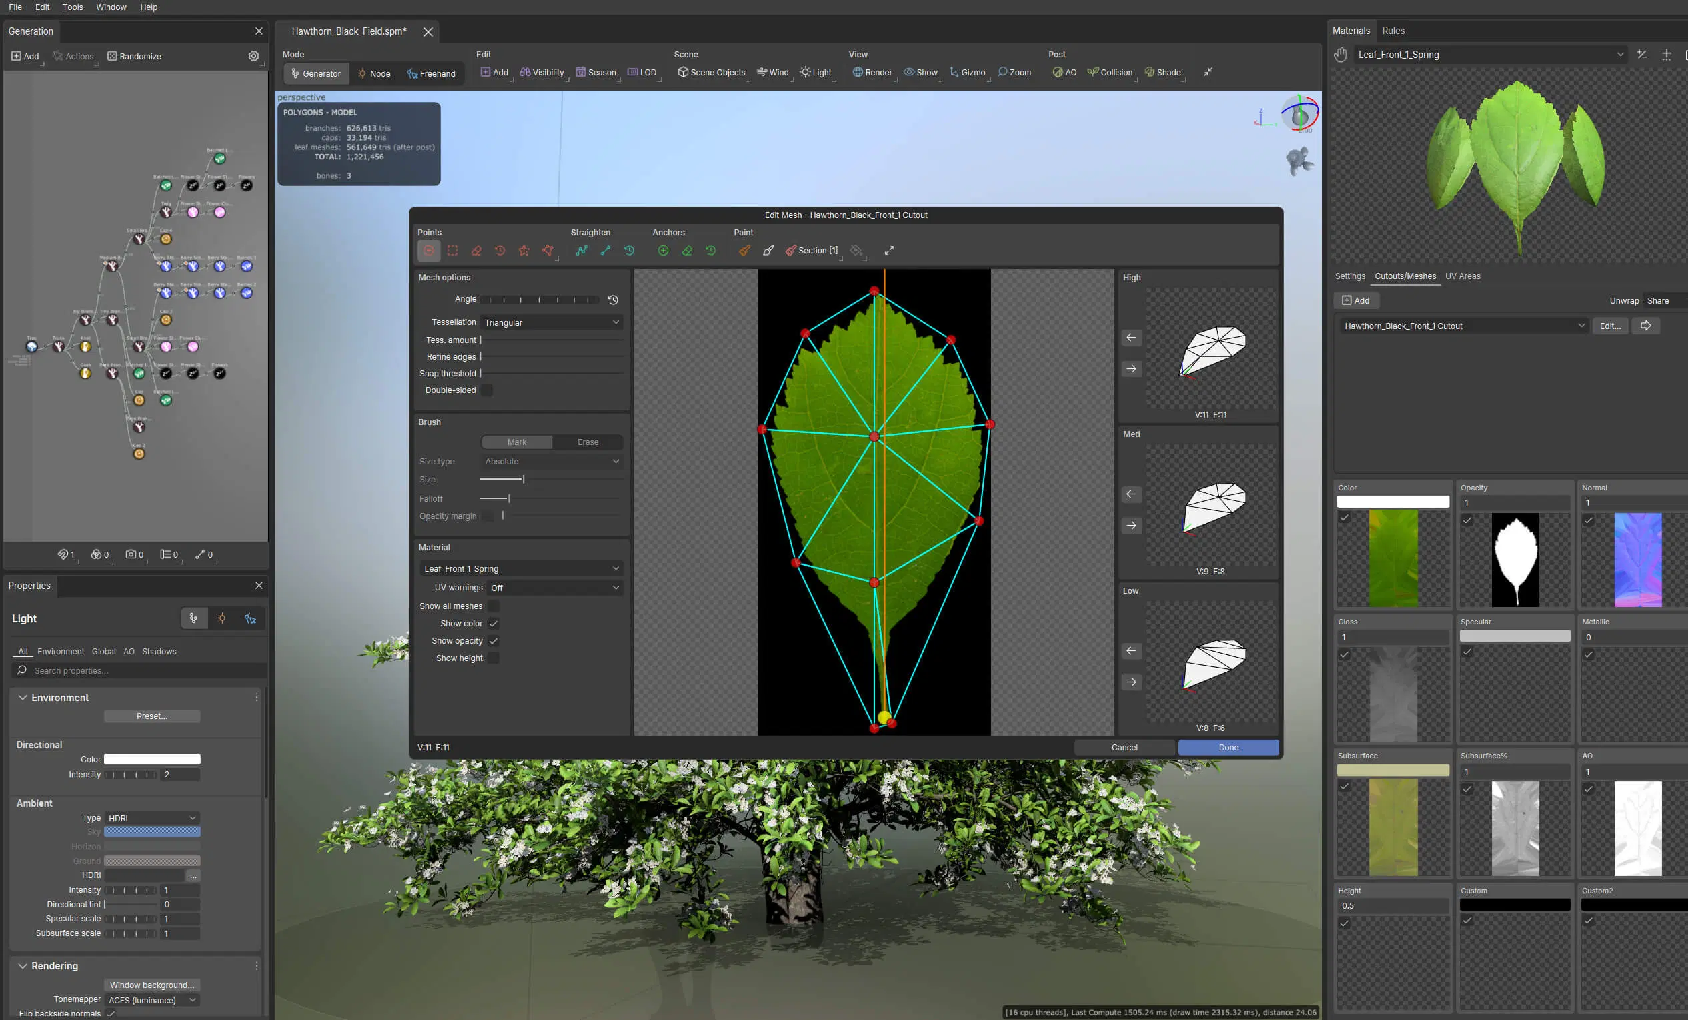Click the Done button to confirm mesh edit
Screen dimensions: 1688x1020
[1230, 748]
